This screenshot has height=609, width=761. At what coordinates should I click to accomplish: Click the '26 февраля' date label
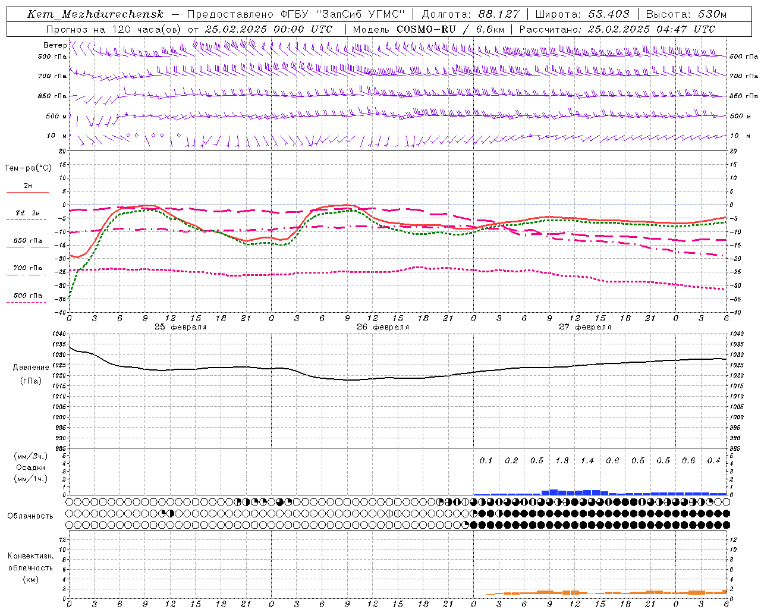click(383, 327)
